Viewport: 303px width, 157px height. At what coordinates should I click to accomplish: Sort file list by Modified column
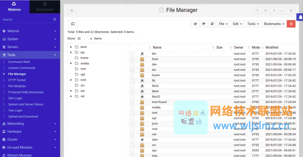272,48
